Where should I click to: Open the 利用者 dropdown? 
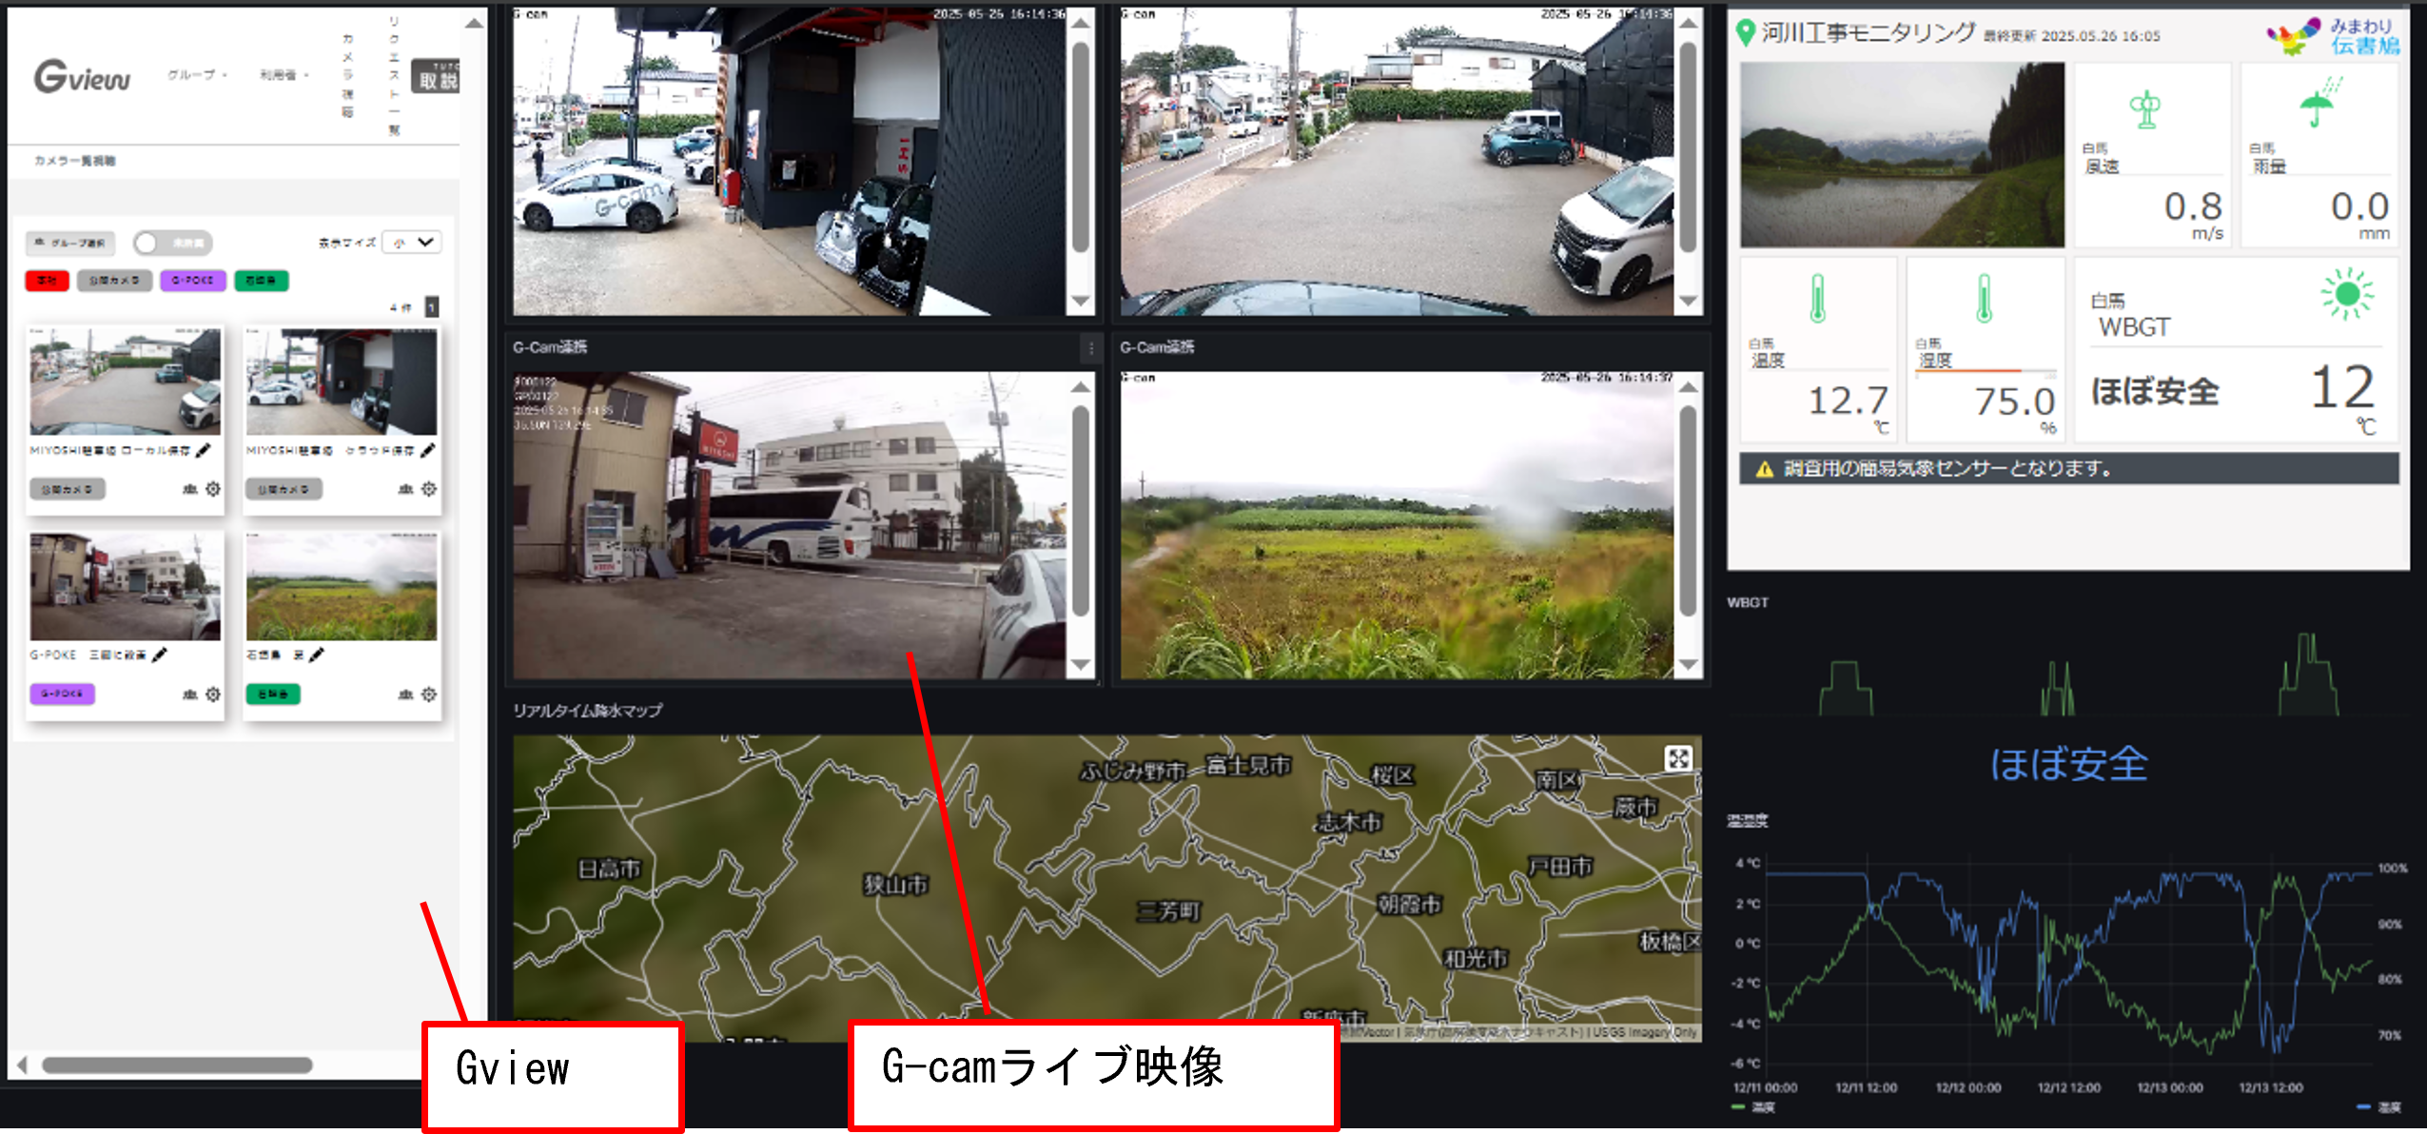281,76
